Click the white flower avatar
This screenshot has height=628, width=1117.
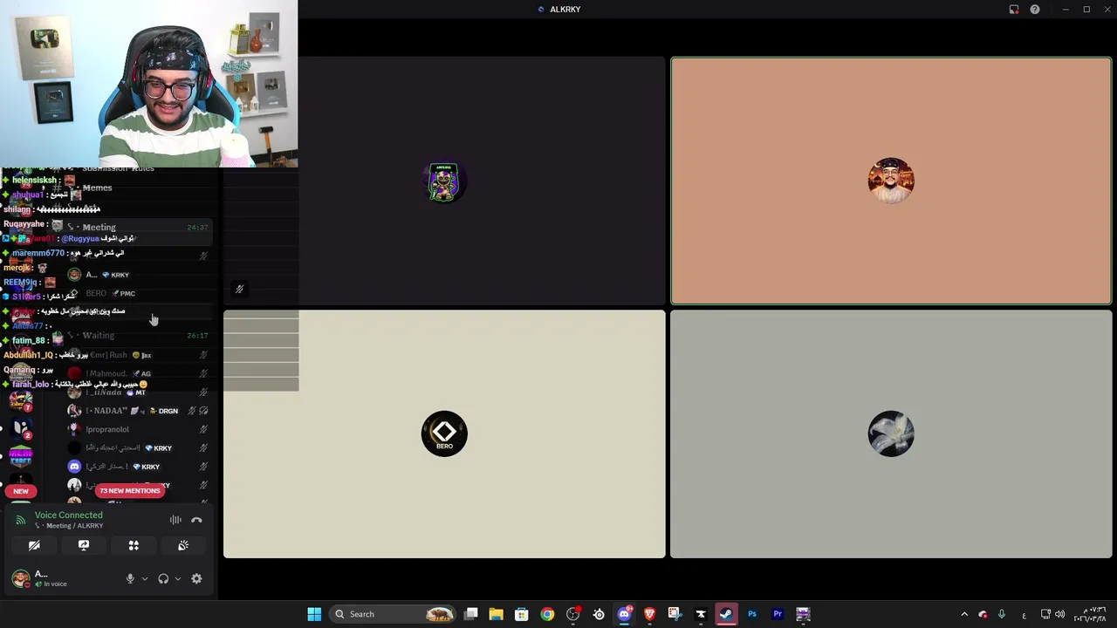(891, 433)
